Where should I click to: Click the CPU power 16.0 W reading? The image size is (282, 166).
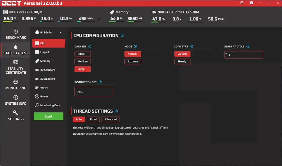47,19
